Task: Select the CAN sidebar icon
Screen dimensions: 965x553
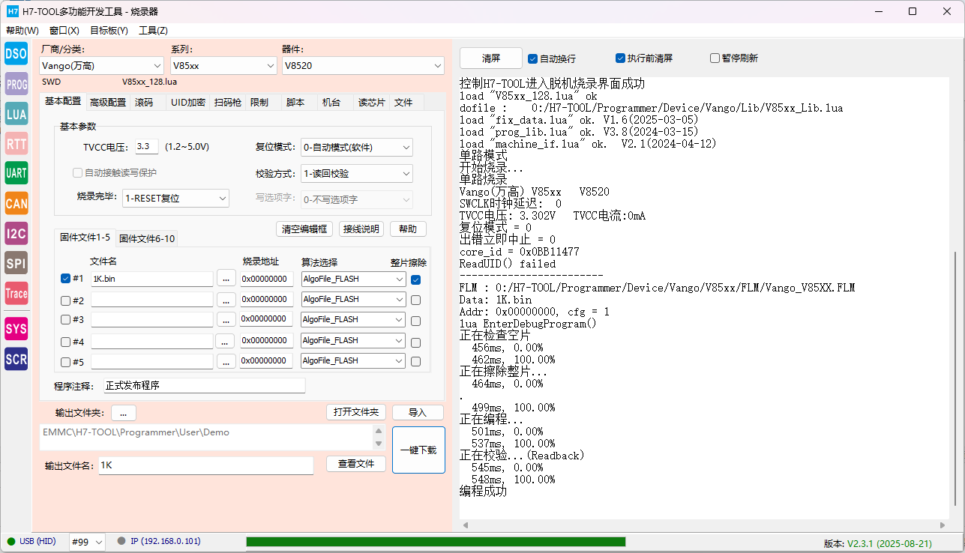Action: [x=16, y=203]
